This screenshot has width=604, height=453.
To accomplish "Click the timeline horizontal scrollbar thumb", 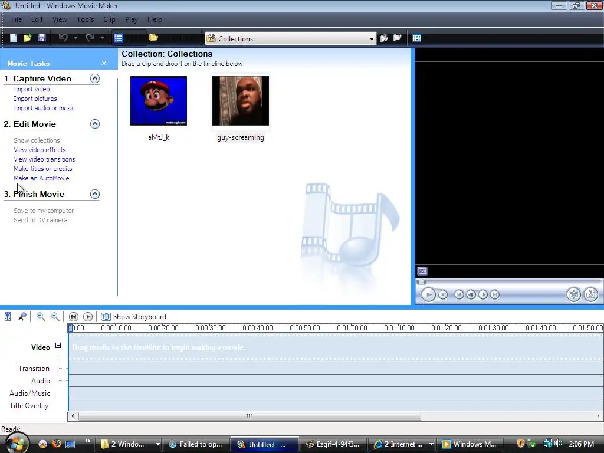I will 250,416.
